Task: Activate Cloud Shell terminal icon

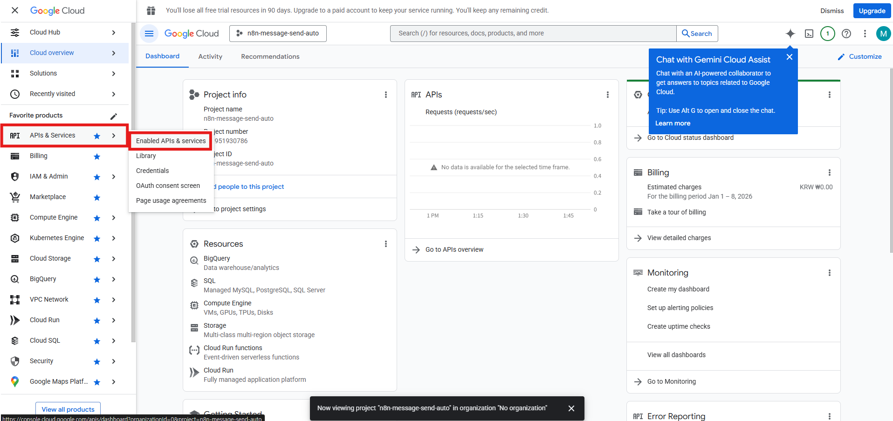Action: [x=809, y=34]
